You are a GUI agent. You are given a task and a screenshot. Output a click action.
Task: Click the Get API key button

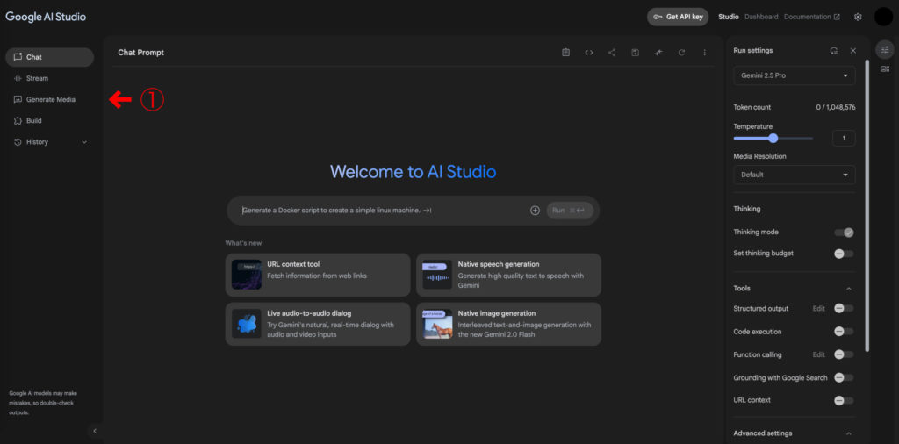click(x=678, y=17)
